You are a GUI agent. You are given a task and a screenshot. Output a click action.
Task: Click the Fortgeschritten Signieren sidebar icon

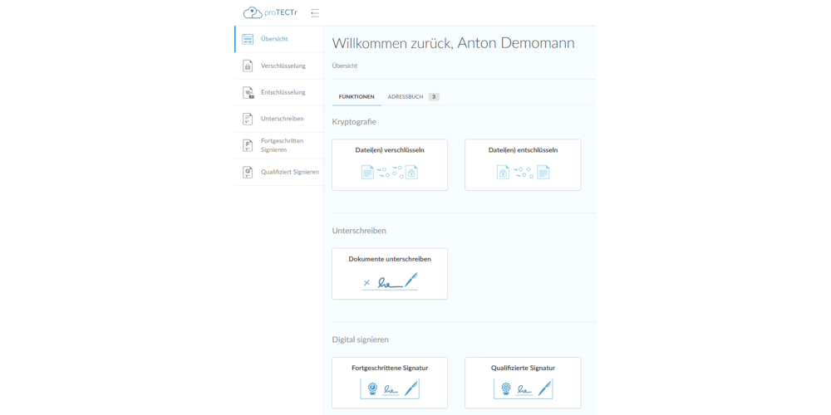point(248,145)
